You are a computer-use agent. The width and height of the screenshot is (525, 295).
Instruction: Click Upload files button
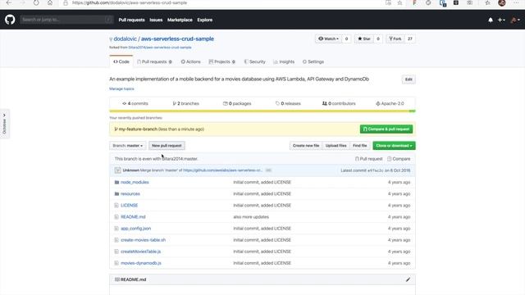click(x=336, y=146)
